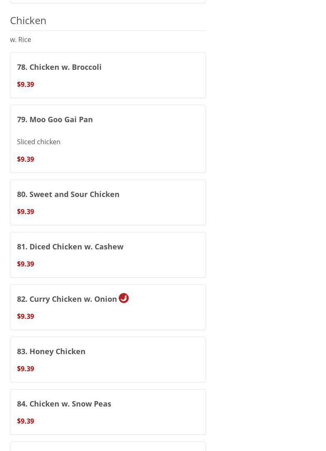Click the price under Curry Chicken w. Onion

point(25,316)
